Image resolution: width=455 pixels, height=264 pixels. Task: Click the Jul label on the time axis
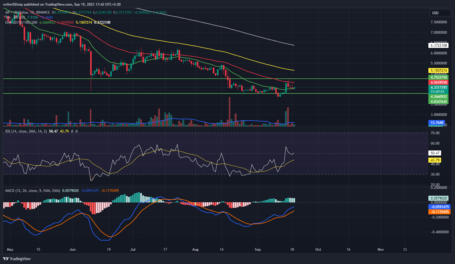133,250
